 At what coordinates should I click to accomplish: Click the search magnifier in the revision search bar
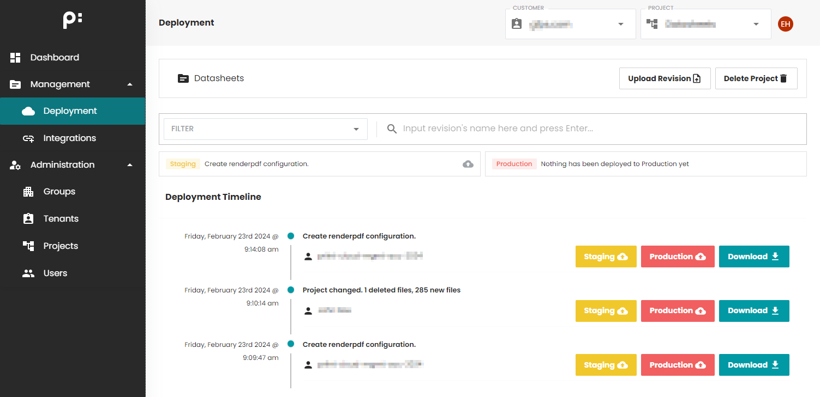pos(391,129)
